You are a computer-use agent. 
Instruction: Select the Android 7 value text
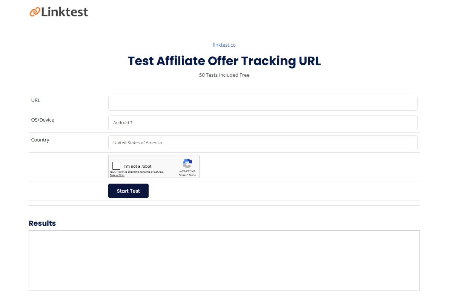tap(123, 123)
